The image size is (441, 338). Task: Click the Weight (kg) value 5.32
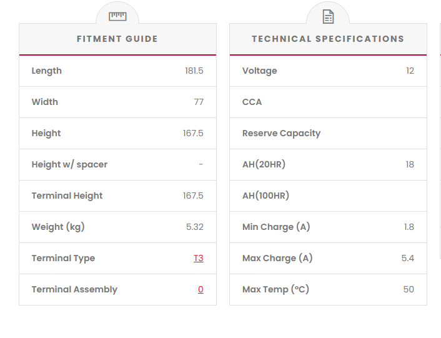[x=195, y=227]
